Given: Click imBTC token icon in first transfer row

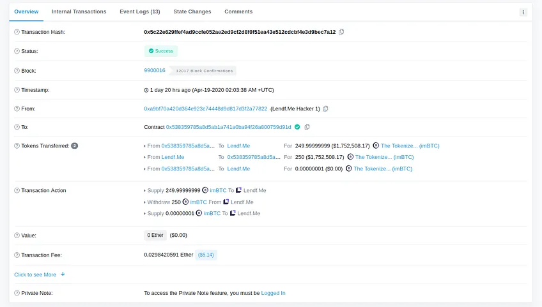Looking at the screenshot, I should point(376,146).
